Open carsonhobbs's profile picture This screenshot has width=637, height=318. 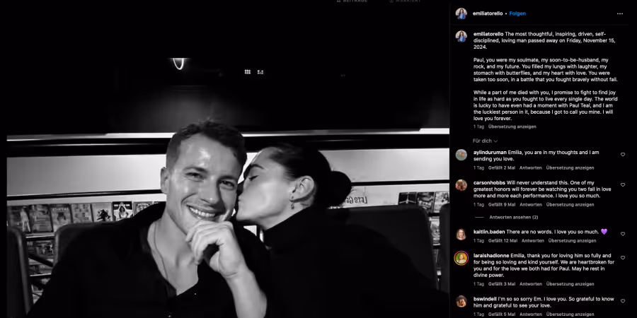coord(461,185)
